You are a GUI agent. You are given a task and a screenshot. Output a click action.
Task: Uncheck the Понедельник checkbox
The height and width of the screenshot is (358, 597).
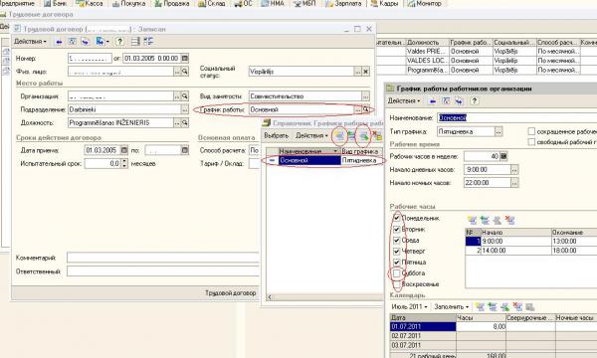click(397, 218)
